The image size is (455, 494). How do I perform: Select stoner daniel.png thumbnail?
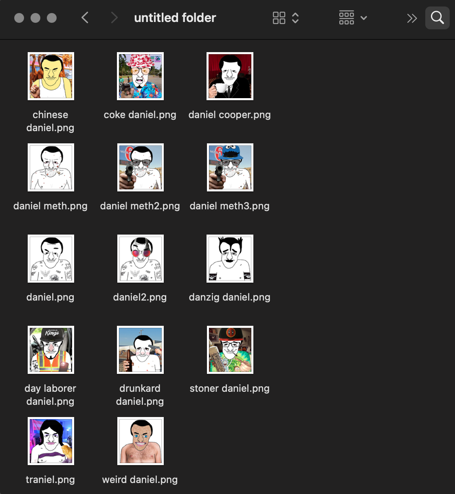click(230, 350)
